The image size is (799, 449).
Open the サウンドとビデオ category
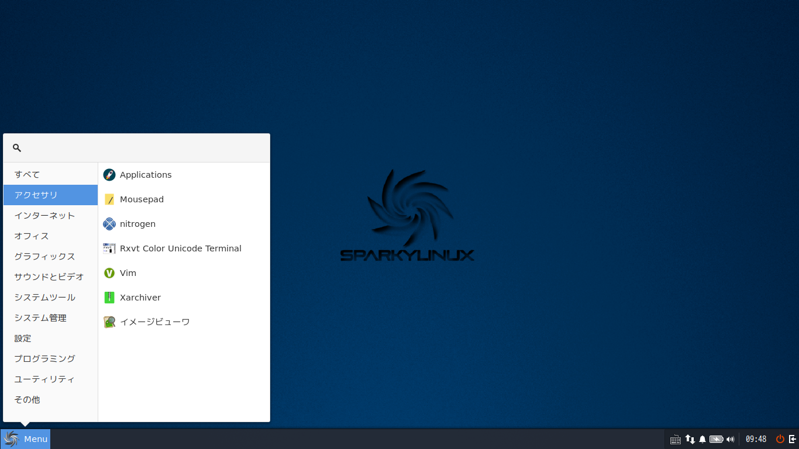click(50, 277)
